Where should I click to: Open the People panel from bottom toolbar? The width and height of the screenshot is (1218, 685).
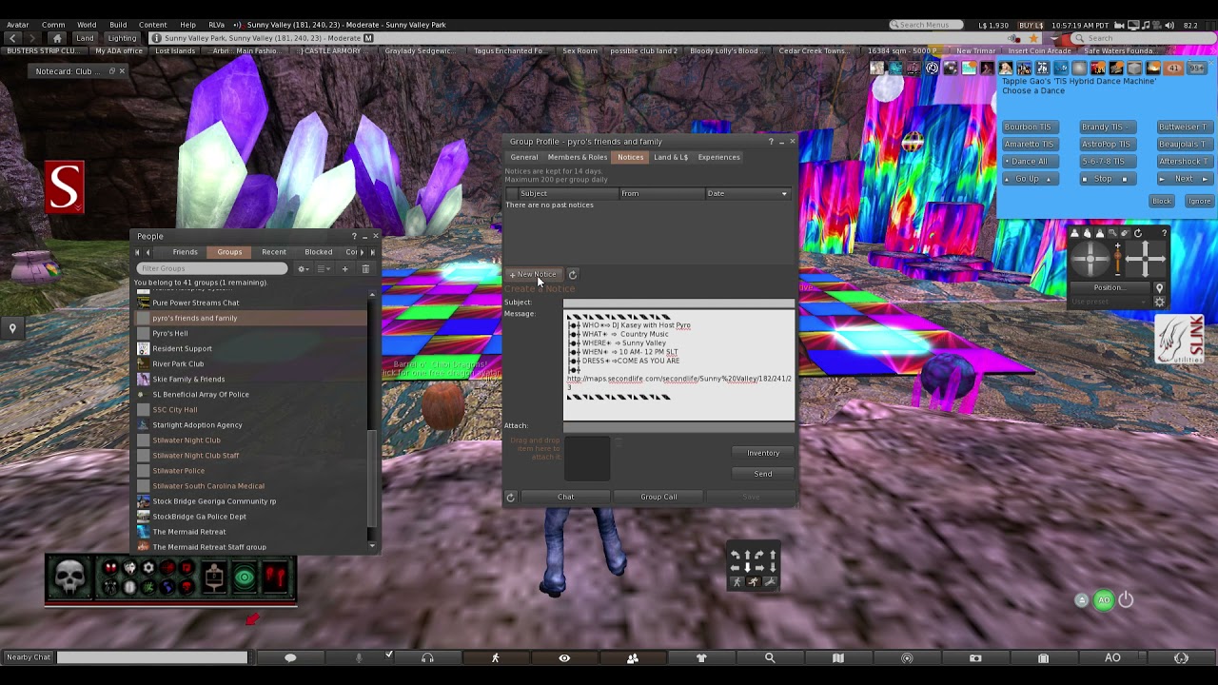[633, 657]
